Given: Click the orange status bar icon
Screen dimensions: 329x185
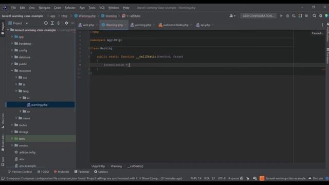Looking at the screenshot, I should pos(262,178).
